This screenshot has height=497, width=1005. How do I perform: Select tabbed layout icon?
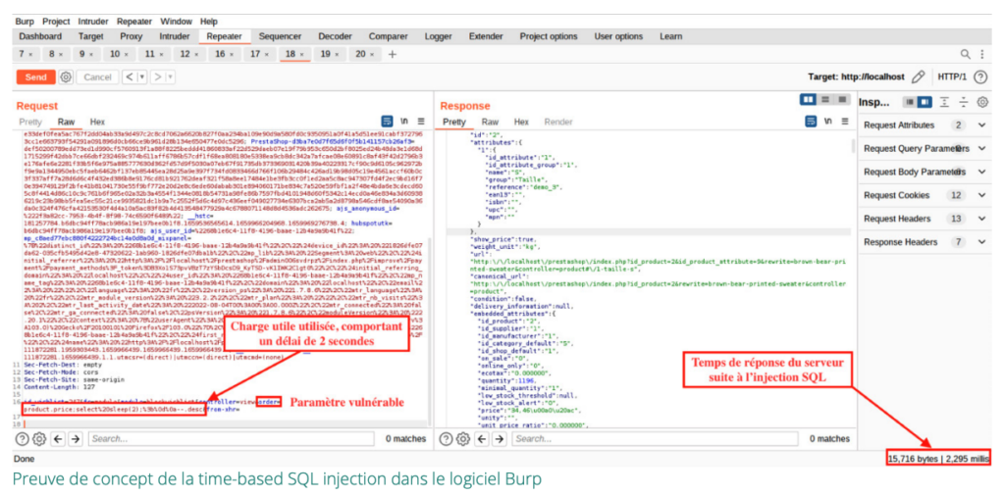tap(841, 100)
